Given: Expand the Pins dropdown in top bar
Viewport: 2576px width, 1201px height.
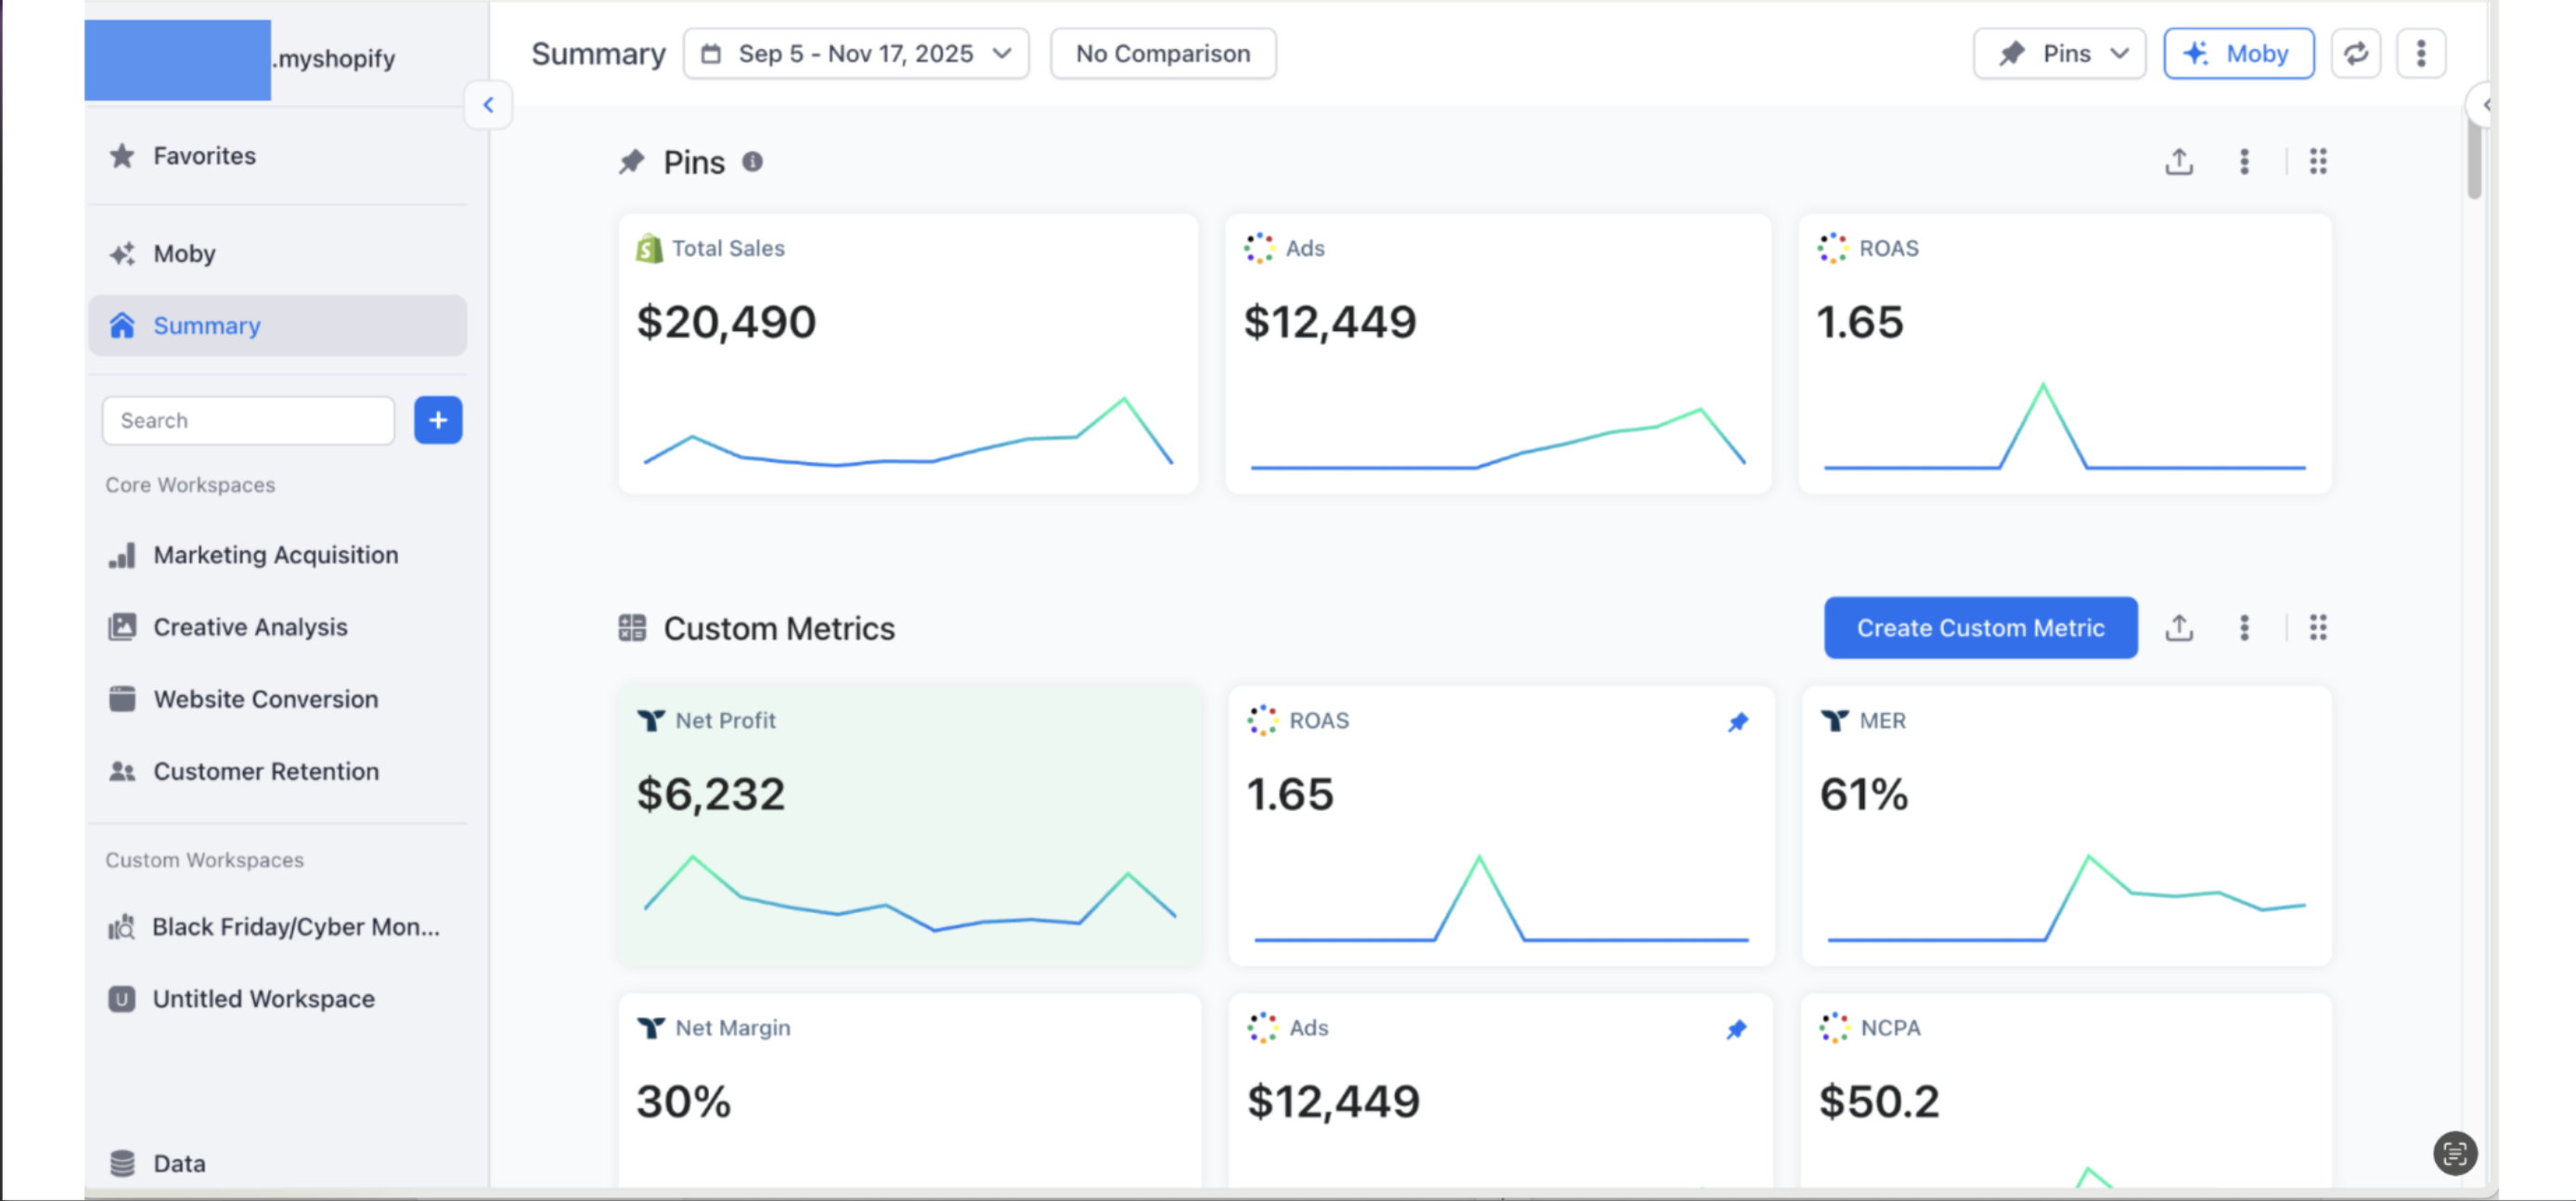Looking at the screenshot, I should coord(2059,53).
